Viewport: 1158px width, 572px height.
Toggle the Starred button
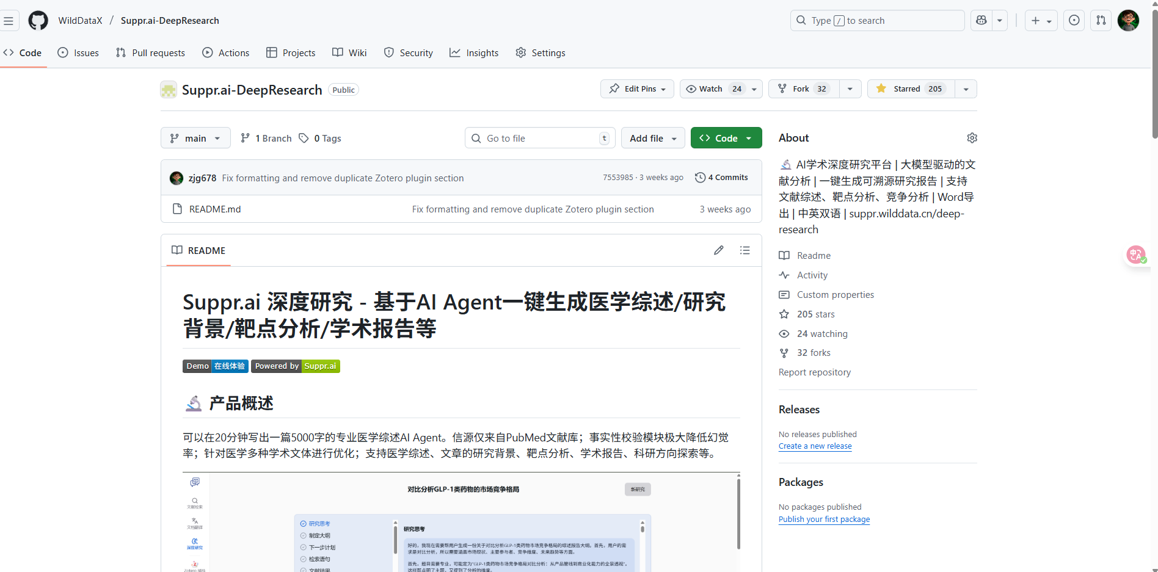pyautogui.click(x=911, y=89)
